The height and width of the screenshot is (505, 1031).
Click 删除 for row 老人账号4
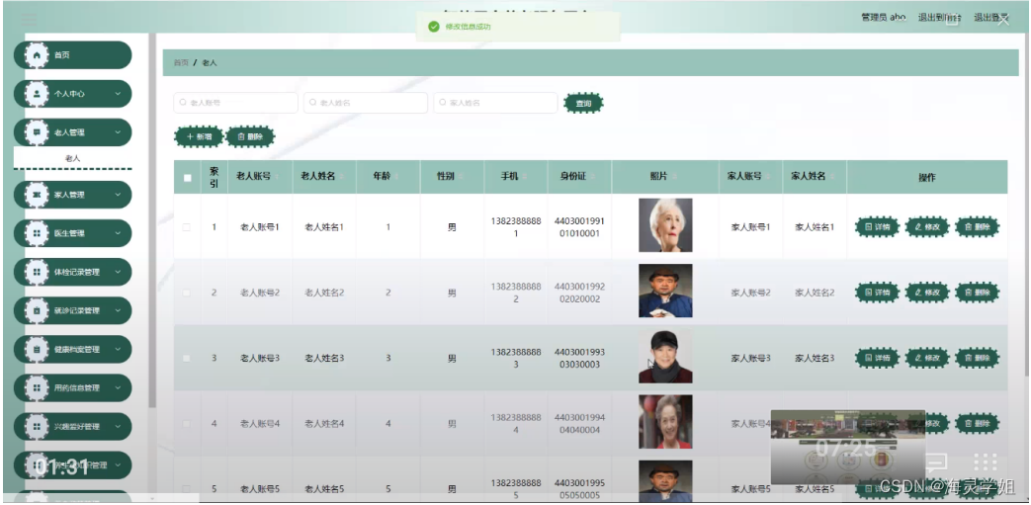click(x=977, y=423)
